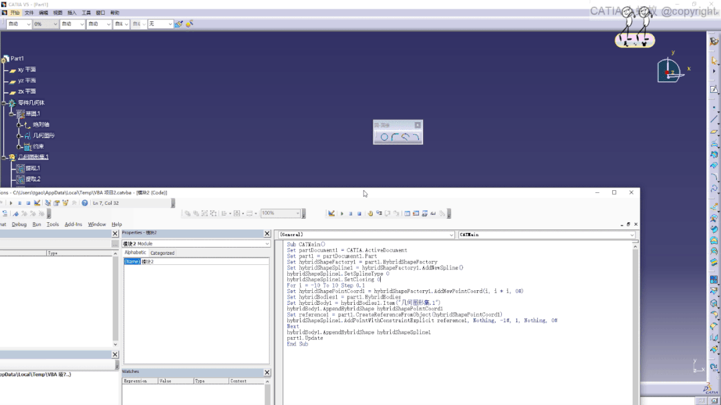Click the blue Help question mark icon
This screenshot has height=405, width=721.
85,203
